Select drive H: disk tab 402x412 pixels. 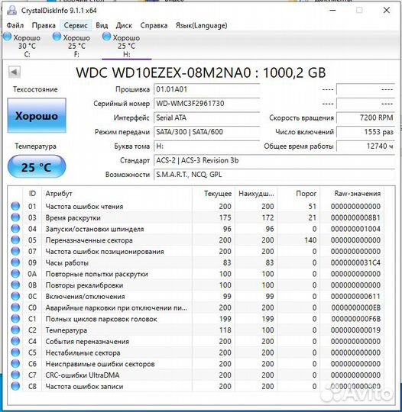tap(126, 46)
